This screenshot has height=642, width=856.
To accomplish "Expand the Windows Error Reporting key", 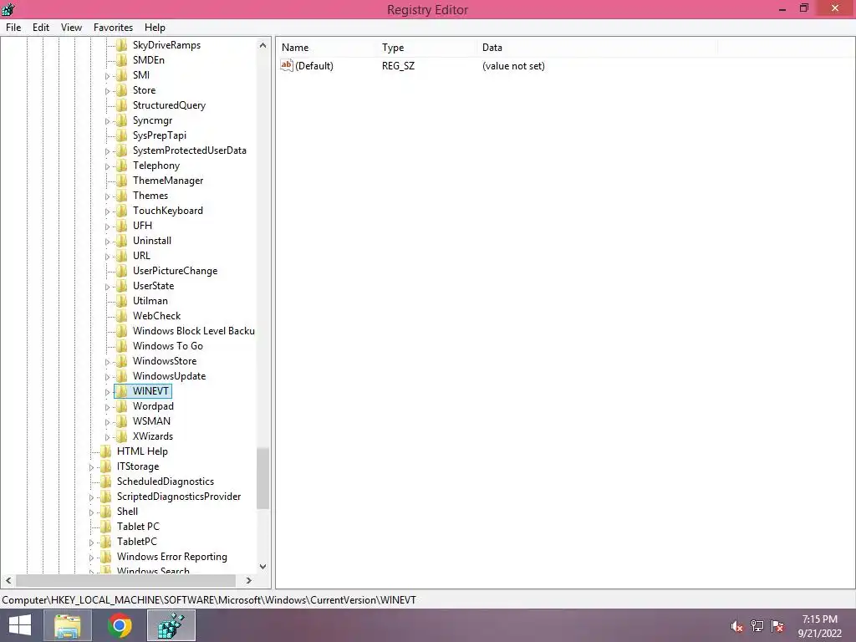I will pyautogui.click(x=92, y=558).
